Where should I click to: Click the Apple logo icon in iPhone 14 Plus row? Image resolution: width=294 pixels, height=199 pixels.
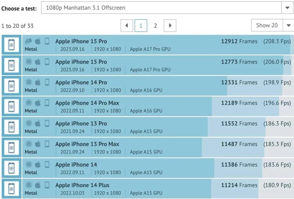pos(38,185)
